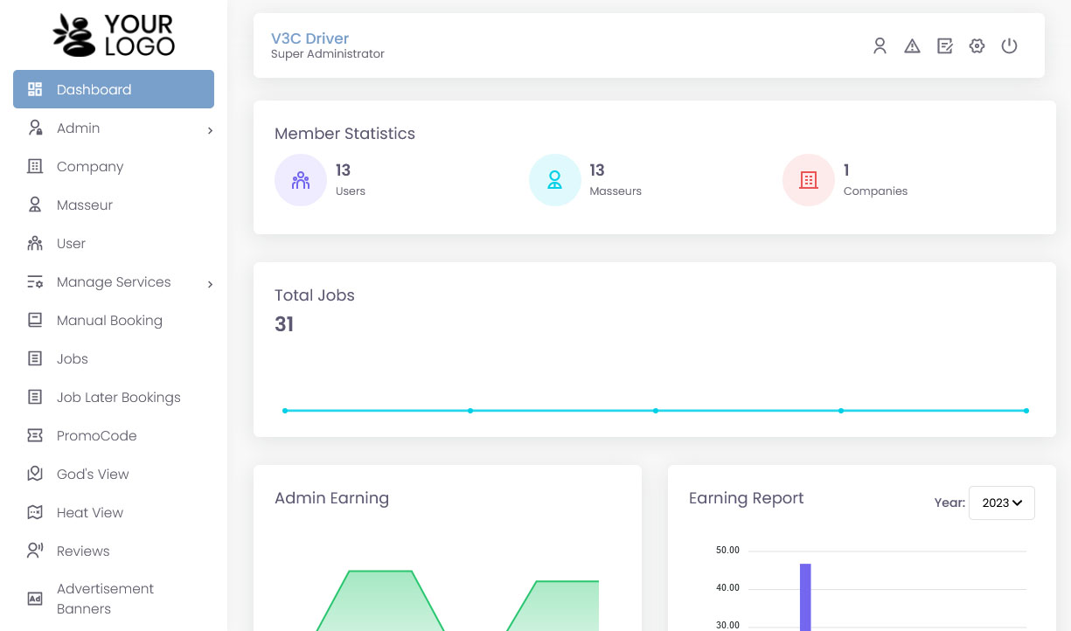Open the PromoCode sidebar entry
The width and height of the screenshot is (1071, 631).
96,436
